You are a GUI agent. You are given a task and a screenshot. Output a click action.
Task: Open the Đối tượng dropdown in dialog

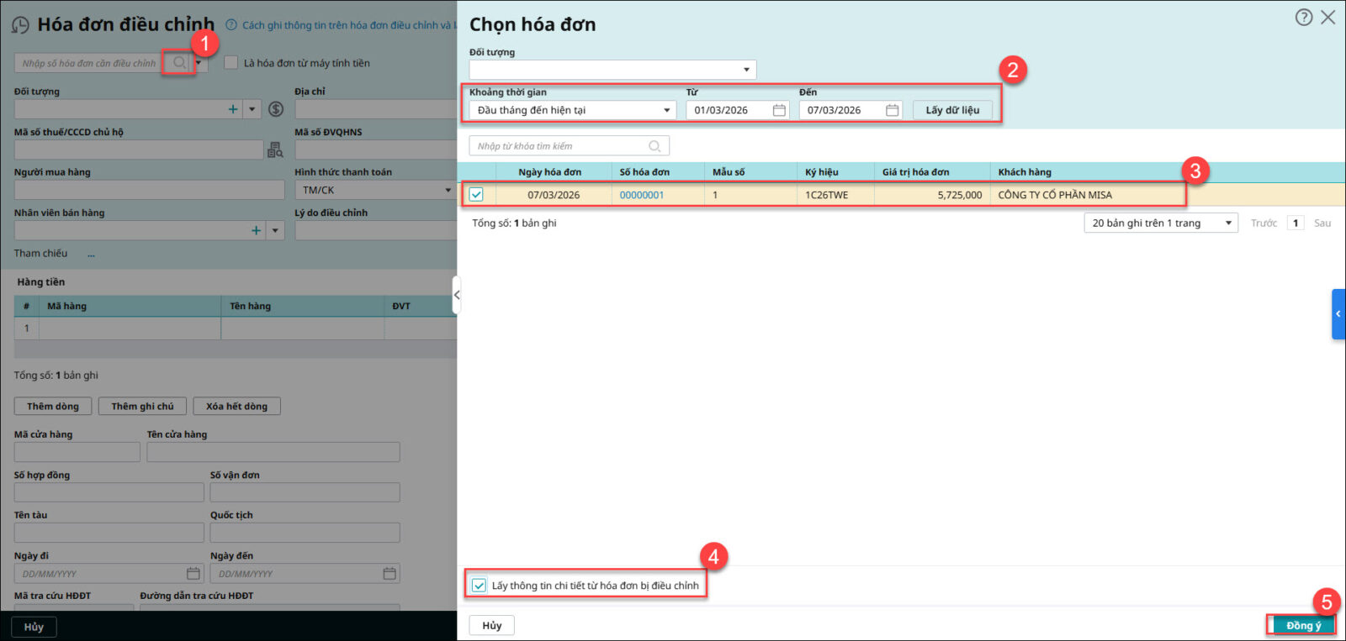[x=746, y=70]
